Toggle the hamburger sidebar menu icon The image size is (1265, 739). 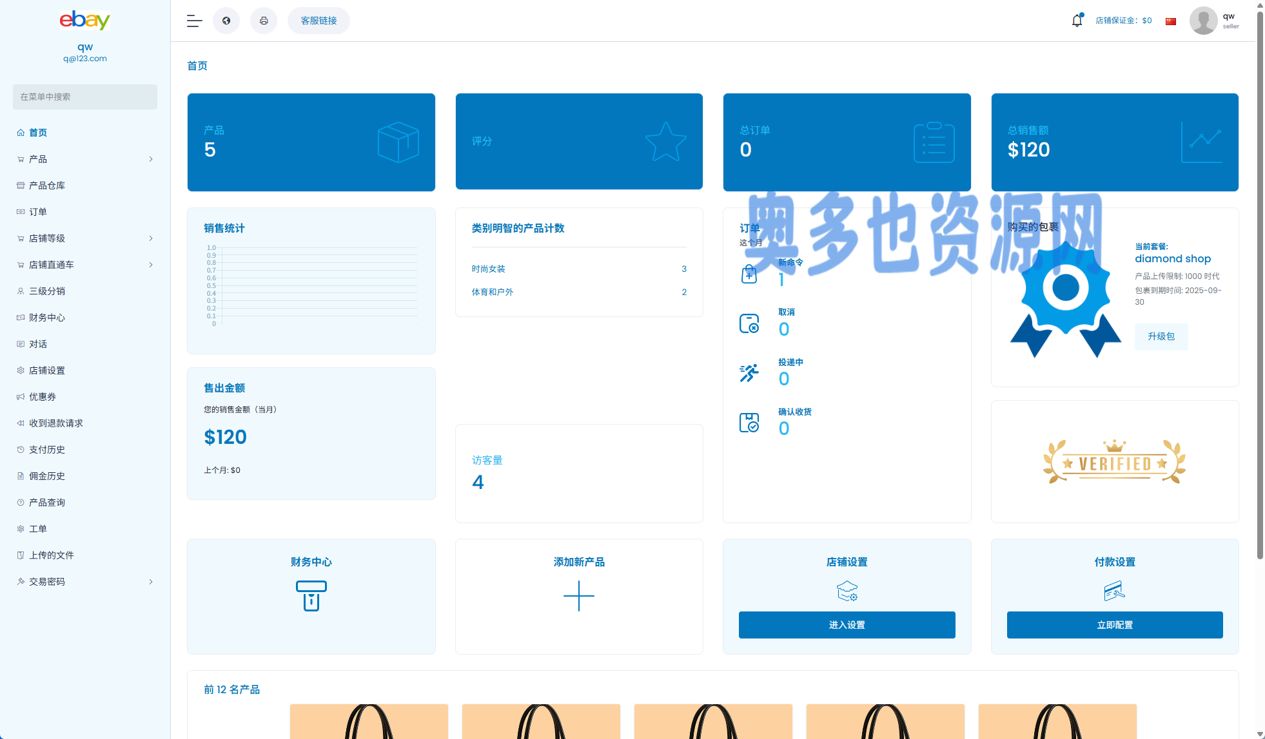point(194,21)
